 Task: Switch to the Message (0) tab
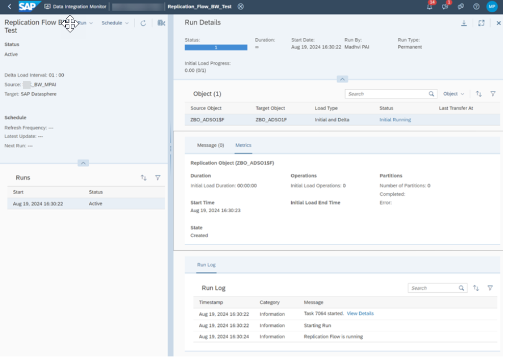click(x=210, y=145)
